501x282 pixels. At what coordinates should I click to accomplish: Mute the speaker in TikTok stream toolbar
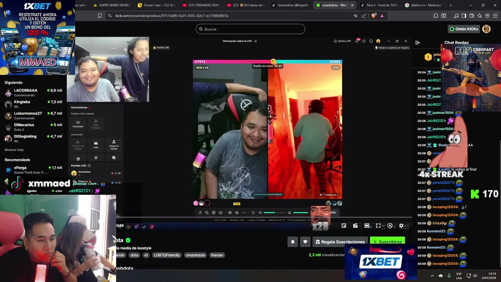point(260,213)
